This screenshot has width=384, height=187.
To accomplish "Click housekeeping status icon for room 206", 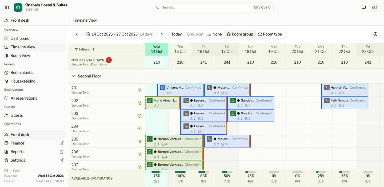I will 139,154.
